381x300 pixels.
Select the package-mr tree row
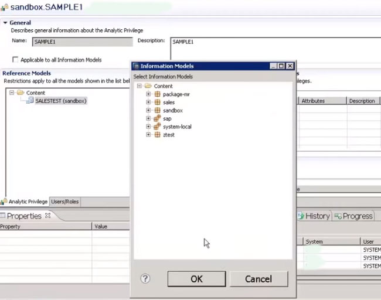click(x=176, y=94)
